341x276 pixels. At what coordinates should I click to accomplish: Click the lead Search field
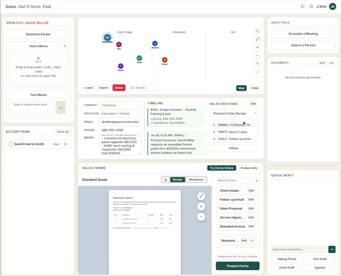coord(144,88)
